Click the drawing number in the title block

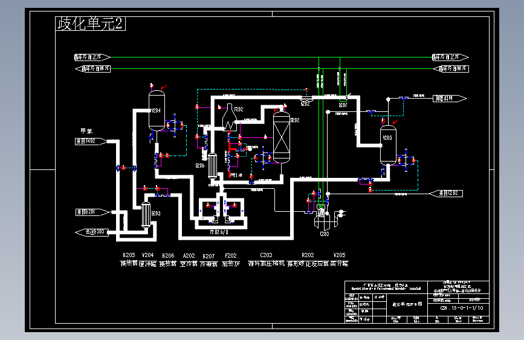pos(462,308)
